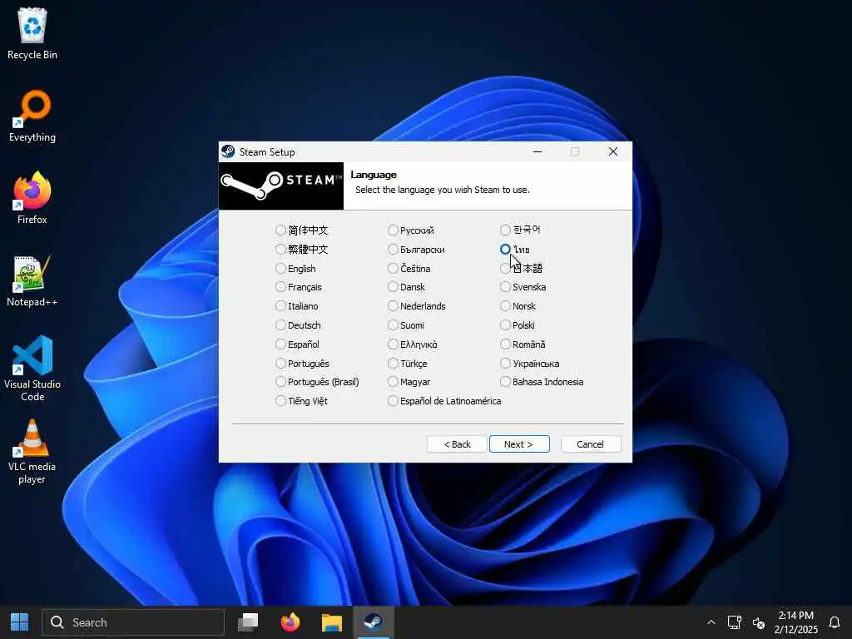Image resolution: width=852 pixels, height=639 pixels.
Task: Click the Steam taskbar icon
Action: click(374, 622)
